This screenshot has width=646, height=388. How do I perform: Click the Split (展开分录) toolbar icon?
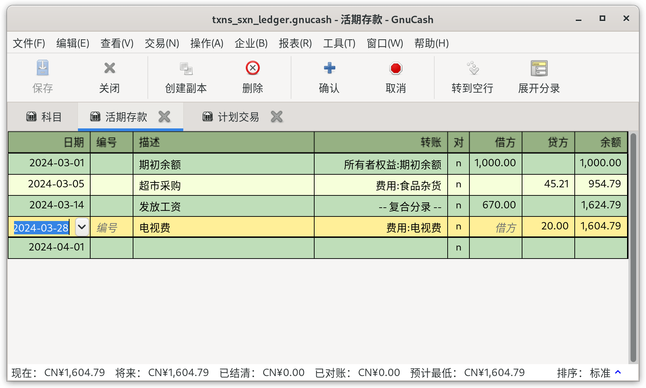coord(539,68)
